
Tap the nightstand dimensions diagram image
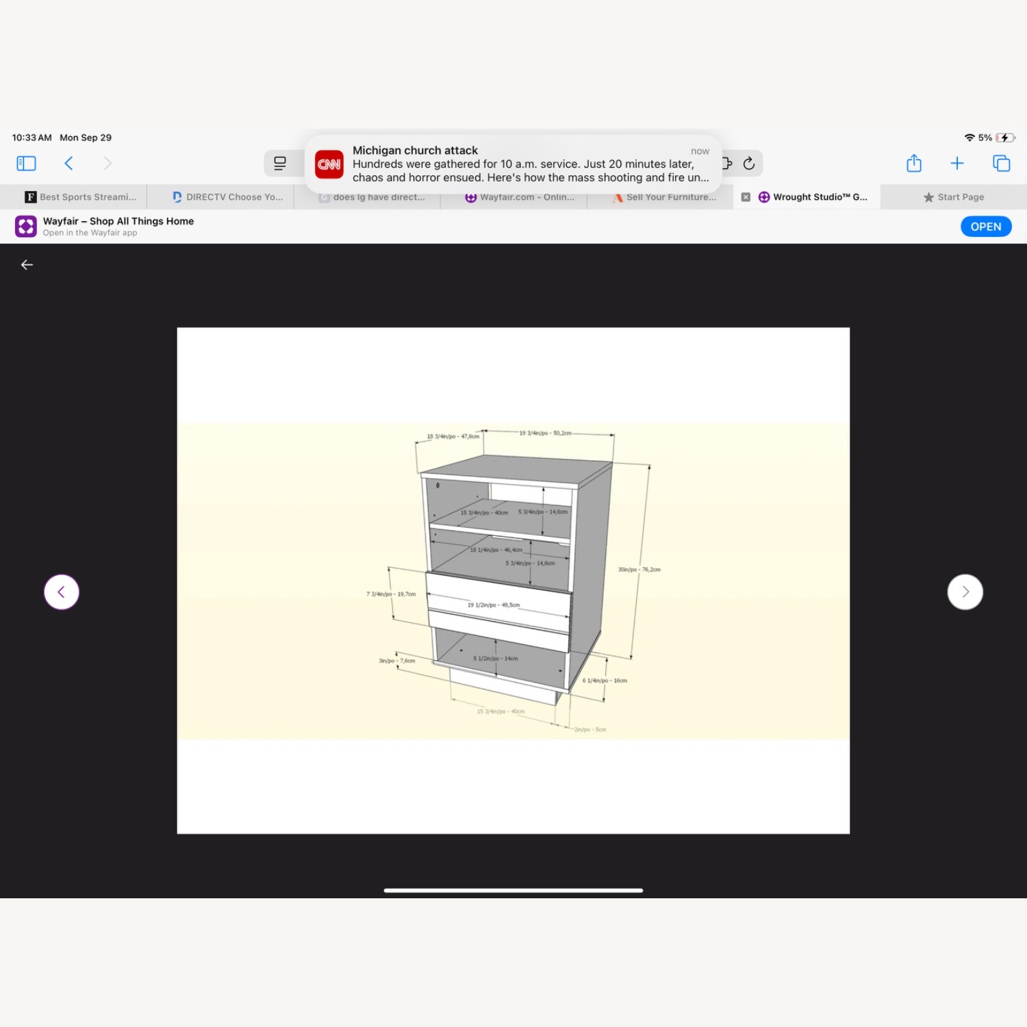513,581
